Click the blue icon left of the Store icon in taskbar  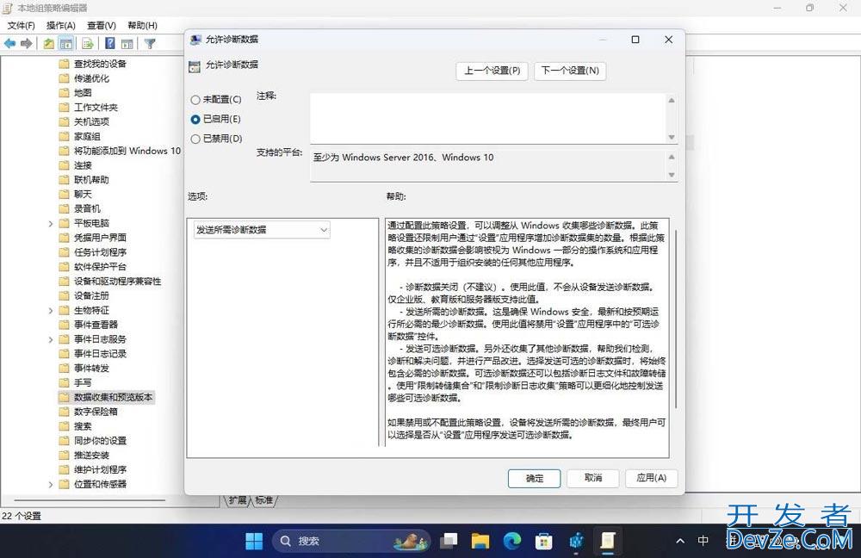click(x=575, y=541)
